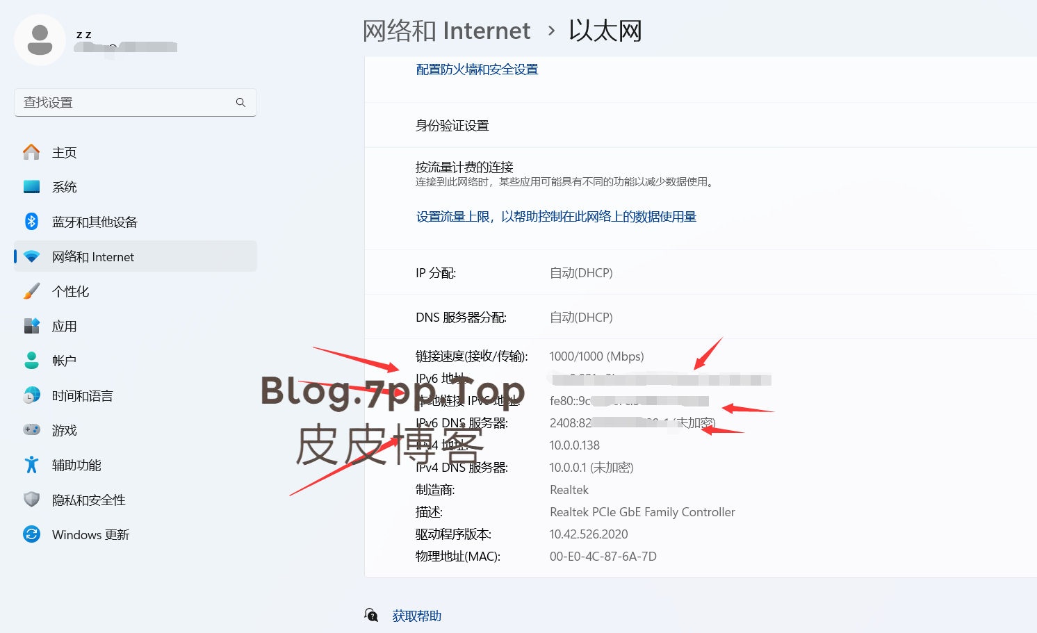Screen dimensions: 1037x633
Task: Click the 获取帮助 link
Action: click(x=416, y=616)
